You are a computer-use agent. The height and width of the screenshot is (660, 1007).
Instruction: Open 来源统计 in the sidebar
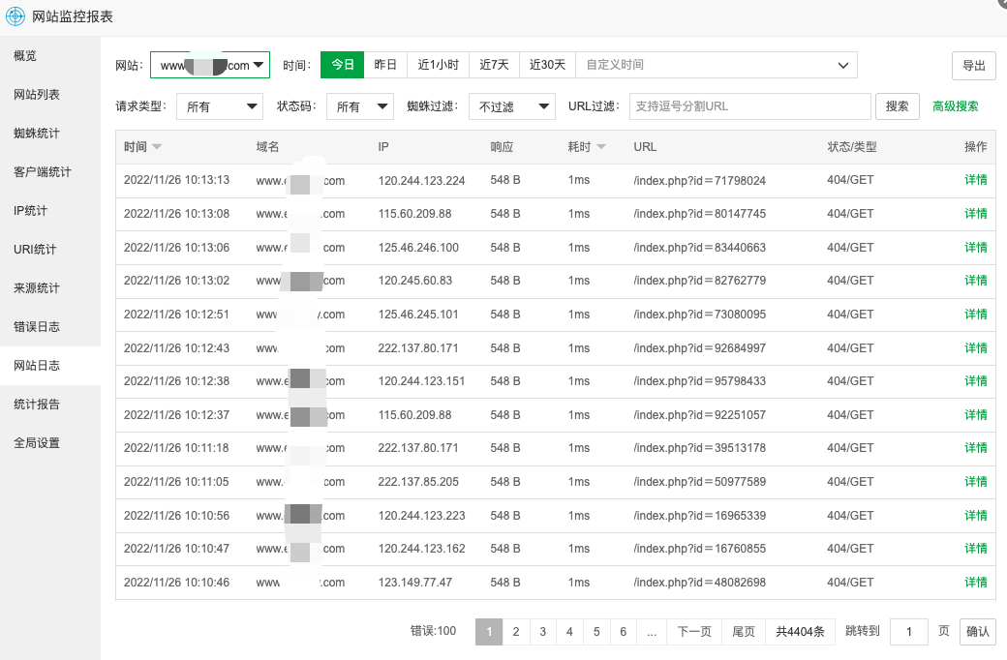coord(50,287)
